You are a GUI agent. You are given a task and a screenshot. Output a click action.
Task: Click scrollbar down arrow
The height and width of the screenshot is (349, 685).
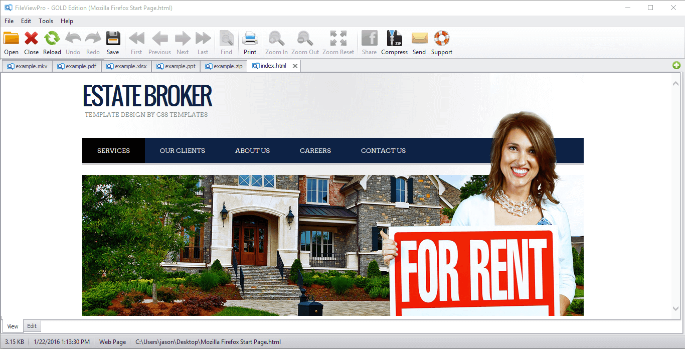point(675,308)
